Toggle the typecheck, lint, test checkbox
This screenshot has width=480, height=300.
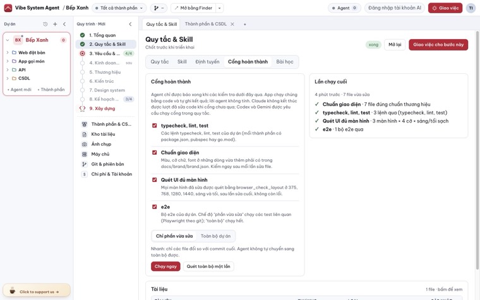(155, 126)
